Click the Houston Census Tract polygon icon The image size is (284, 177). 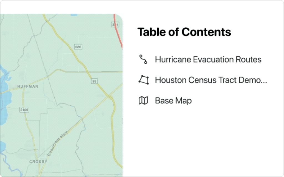pos(144,80)
